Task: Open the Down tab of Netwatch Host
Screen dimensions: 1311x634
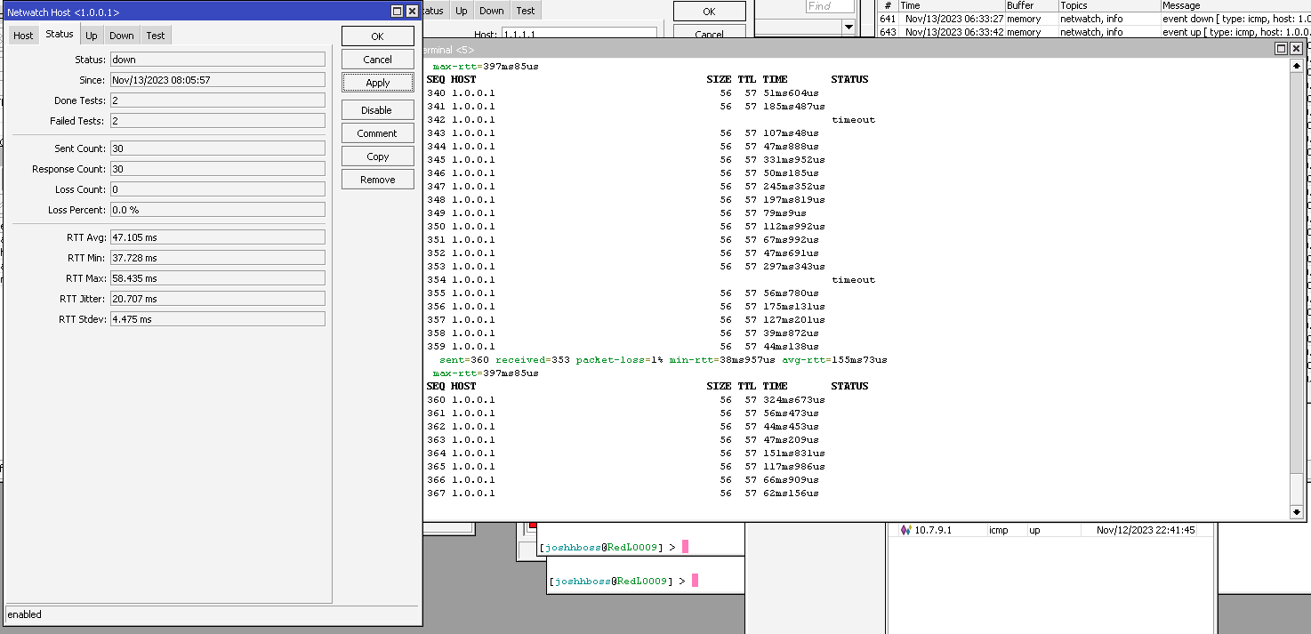Action: [121, 35]
